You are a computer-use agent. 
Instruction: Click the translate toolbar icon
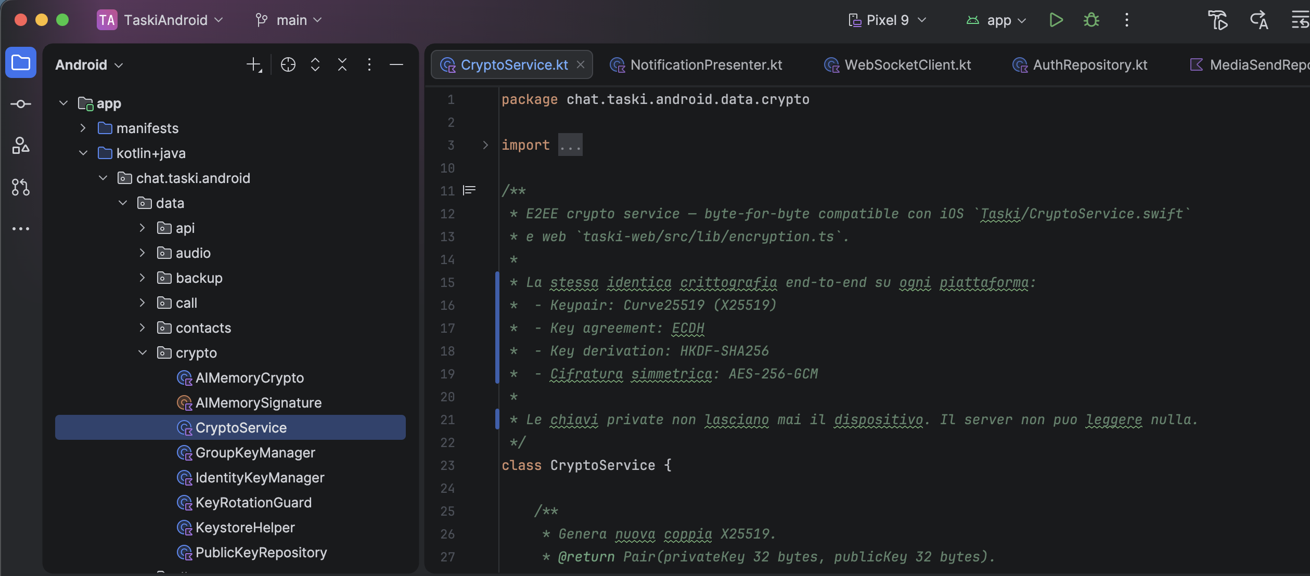point(1259,20)
